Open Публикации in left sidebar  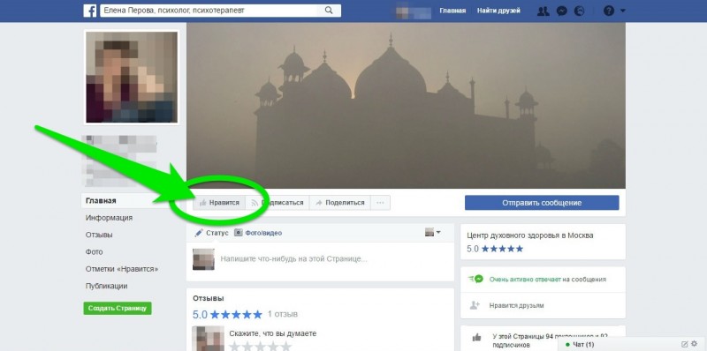click(106, 287)
